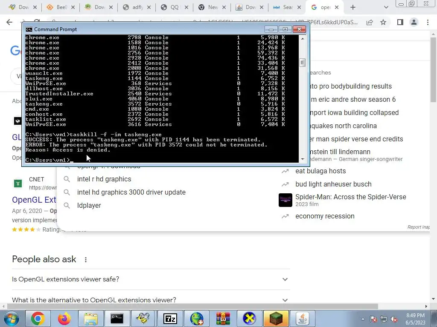This screenshot has width=437, height=327.
Task: Open Chrome from the taskbar
Action: click(38, 318)
